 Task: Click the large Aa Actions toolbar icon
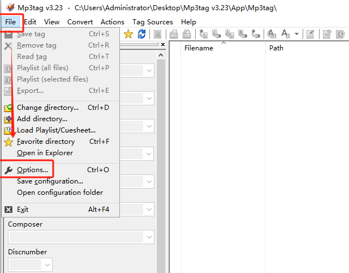[285, 34]
